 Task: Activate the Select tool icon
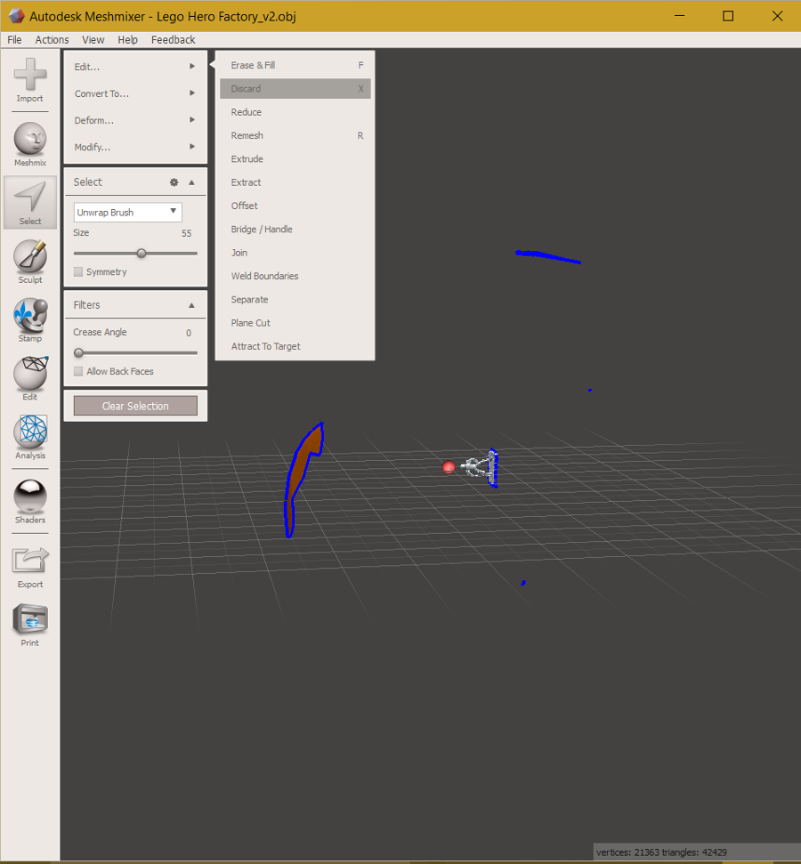[29, 202]
